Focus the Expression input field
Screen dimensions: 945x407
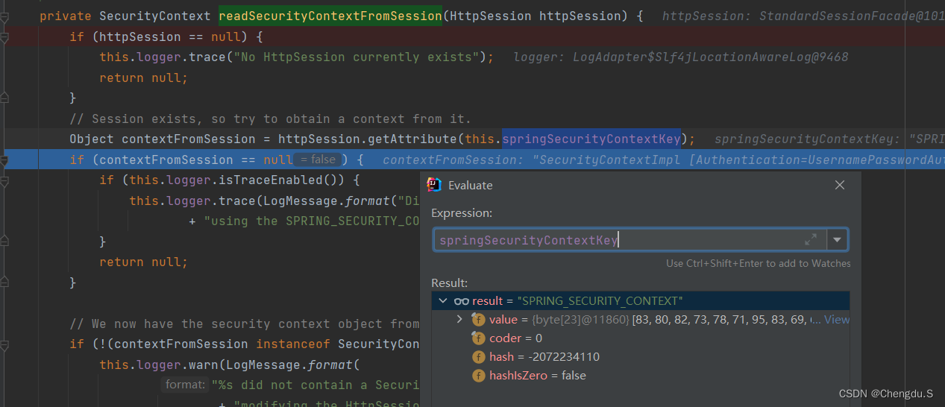[629, 239]
